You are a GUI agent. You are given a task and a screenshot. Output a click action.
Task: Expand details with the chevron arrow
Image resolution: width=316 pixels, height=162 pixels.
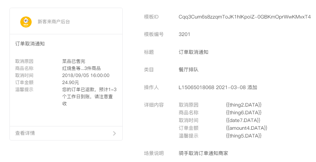(x=114, y=133)
